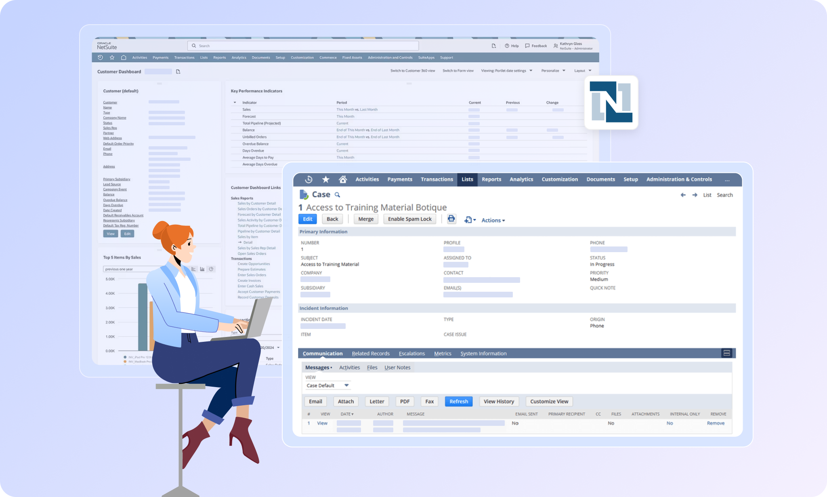This screenshot has width=827, height=497.
Task: Open SuiteApps menu in Dashboard window
Action: point(426,57)
